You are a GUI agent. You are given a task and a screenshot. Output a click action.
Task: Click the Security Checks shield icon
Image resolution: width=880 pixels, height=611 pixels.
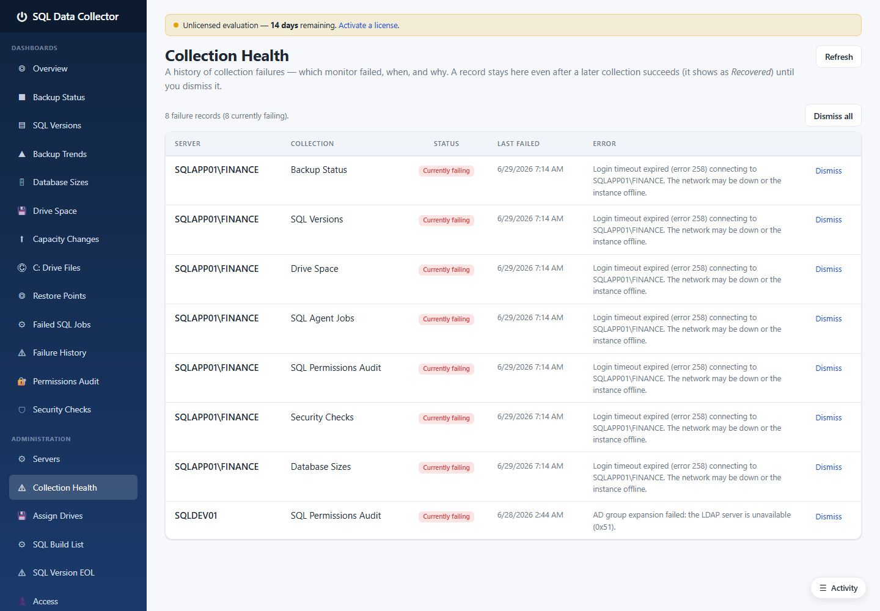[22, 409]
